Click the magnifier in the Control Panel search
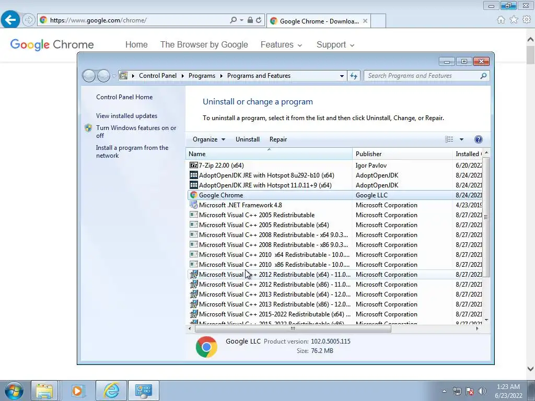The height and width of the screenshot is (401, 535). tap(483, 76)
